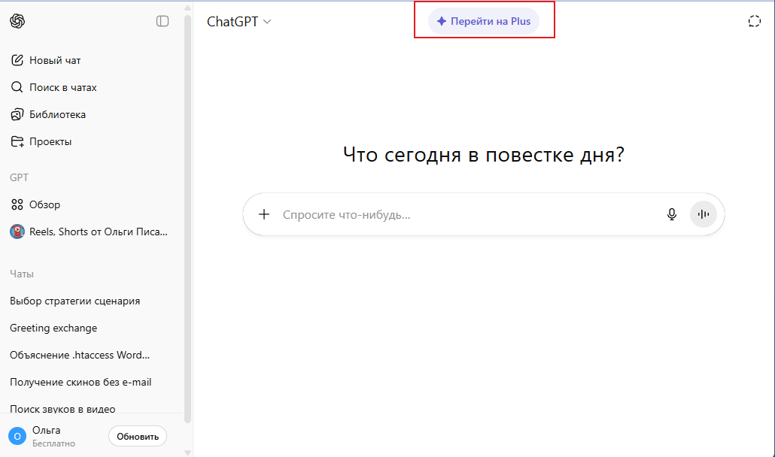775x457 pixels.
Task: Click the plus attach icon in prompt box
Action: [264, 214]
